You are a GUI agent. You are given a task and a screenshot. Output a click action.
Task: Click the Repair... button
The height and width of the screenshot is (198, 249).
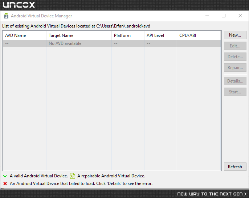pos(235,68)
